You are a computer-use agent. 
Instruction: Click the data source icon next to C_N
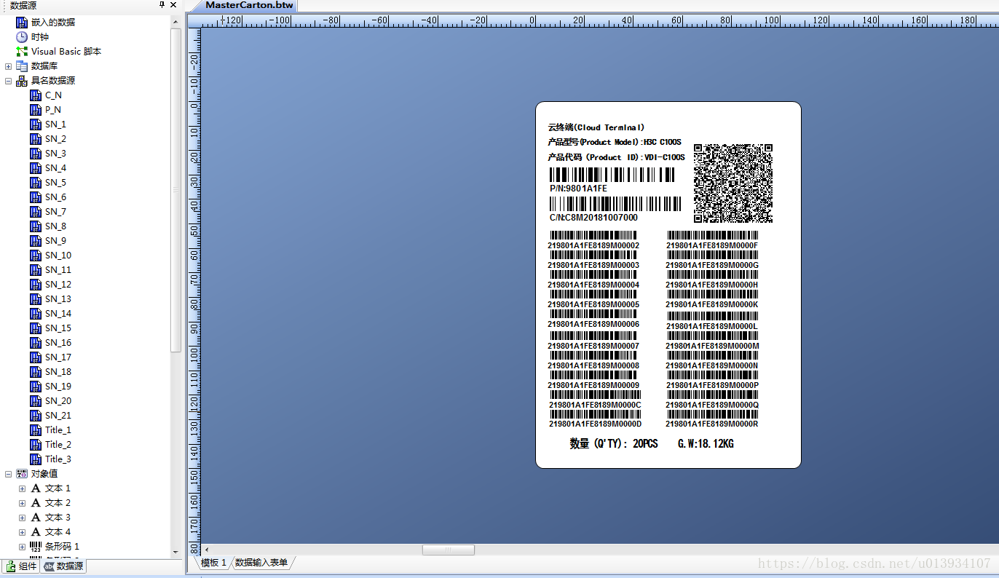click(x=36, y=95)
